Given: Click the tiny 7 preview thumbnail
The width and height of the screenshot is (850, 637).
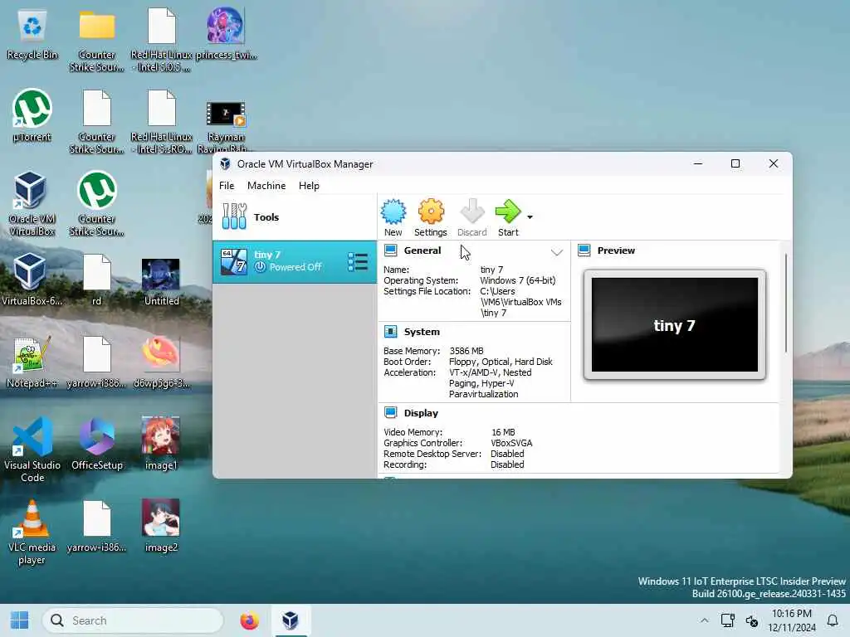Looking at the screenshot, I should 675,324.
